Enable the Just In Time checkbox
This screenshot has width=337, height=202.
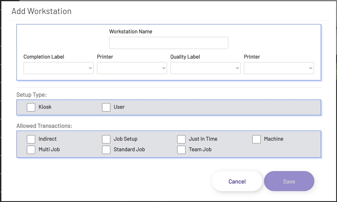[x=181, y=139]
